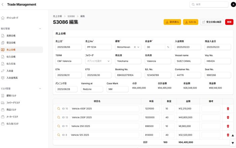Click the Vessel name field SUEZ CANAL
This screenshot has height=148, width=236.
[188, 61]
